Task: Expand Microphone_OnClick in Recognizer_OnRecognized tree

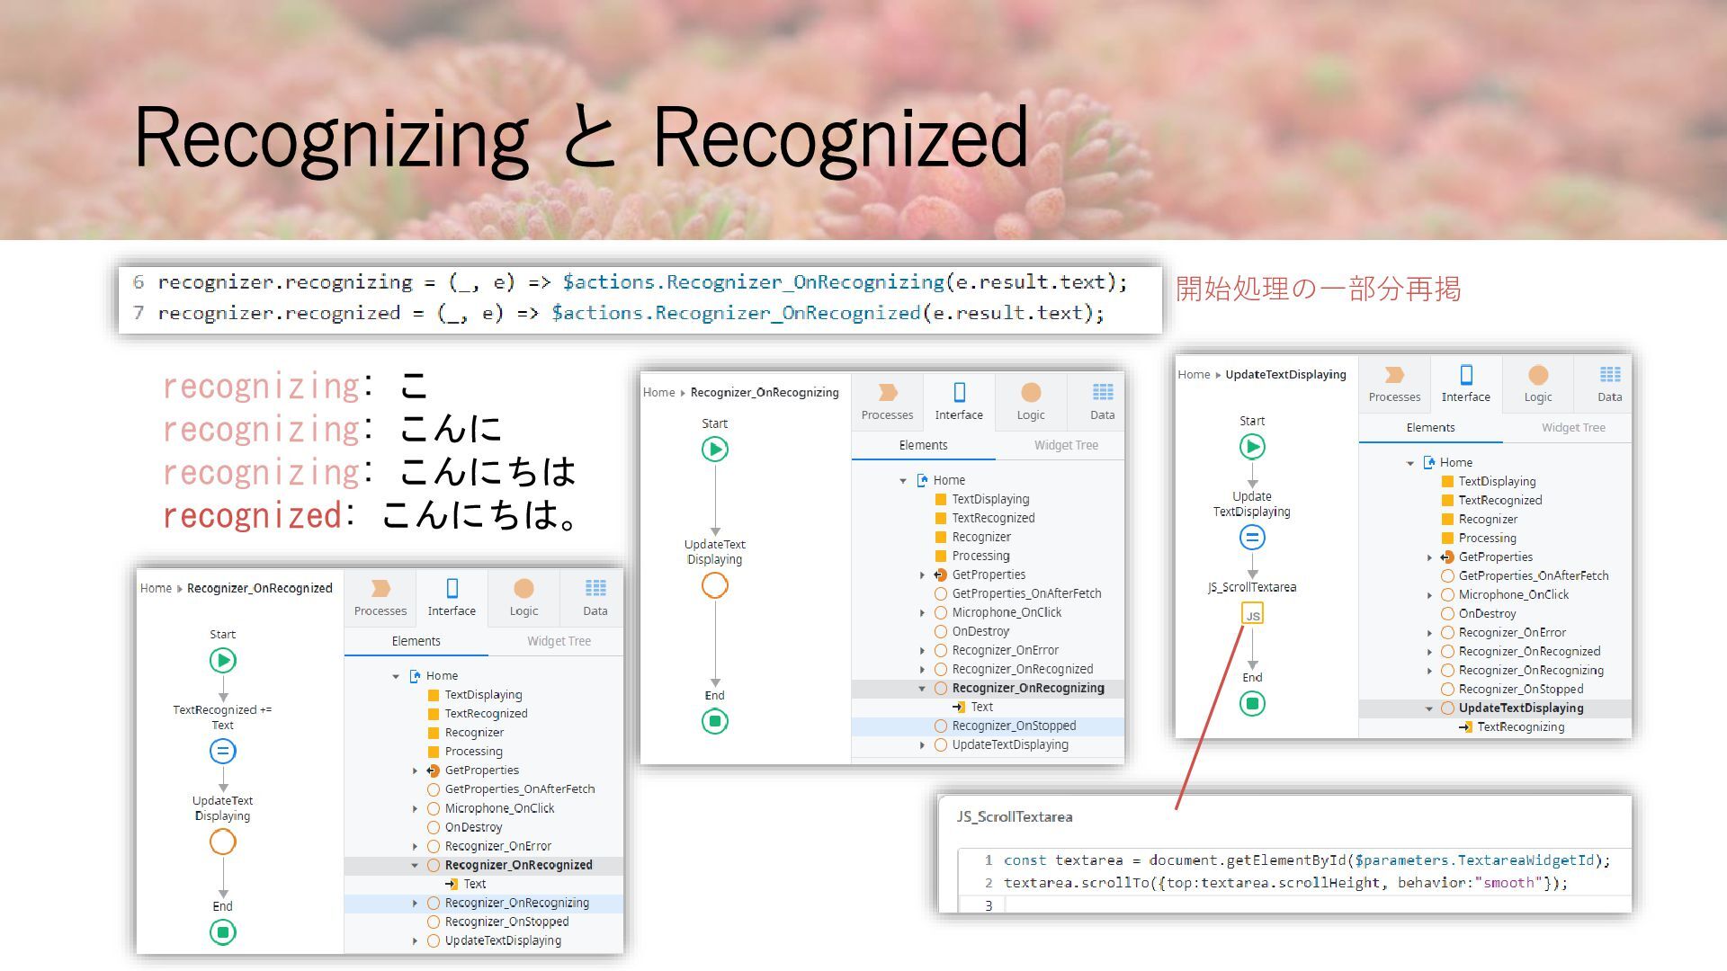Action: pos(415,808)
